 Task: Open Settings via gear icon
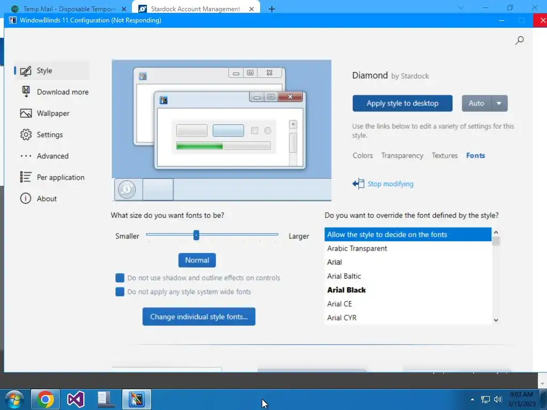pyautogui.click(x=26, y=135)
